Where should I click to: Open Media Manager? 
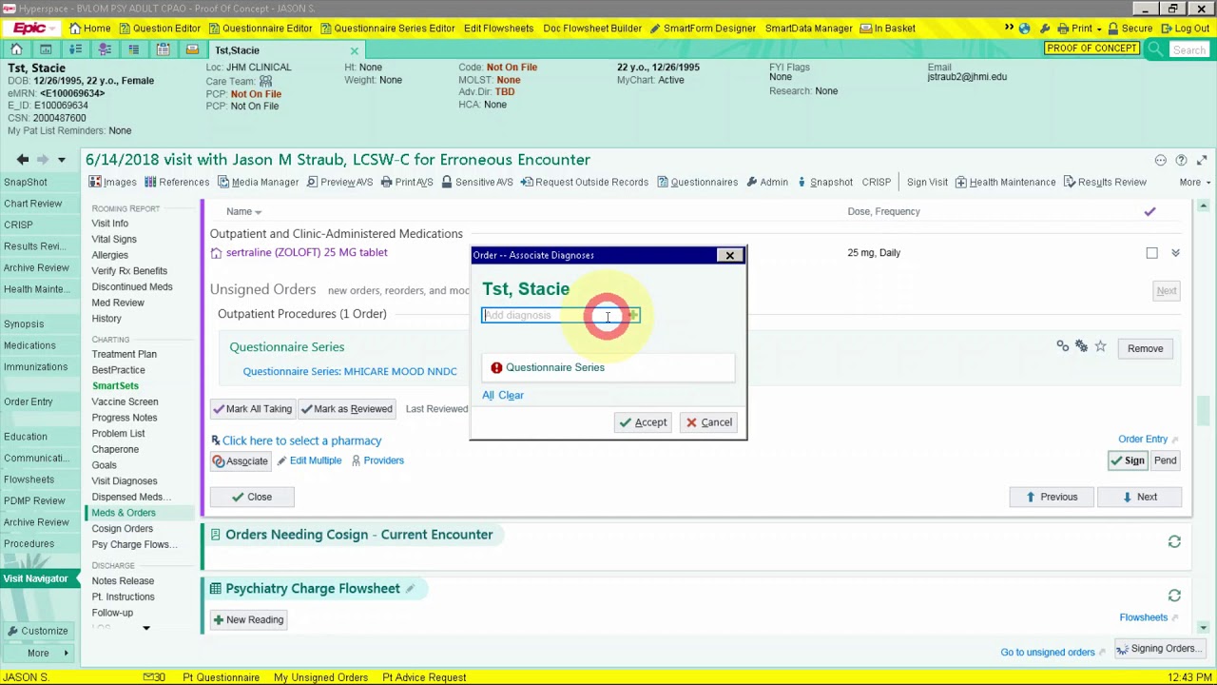pyautogui.click(x=258, y=182)
